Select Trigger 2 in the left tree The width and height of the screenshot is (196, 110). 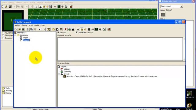(26, 40)
